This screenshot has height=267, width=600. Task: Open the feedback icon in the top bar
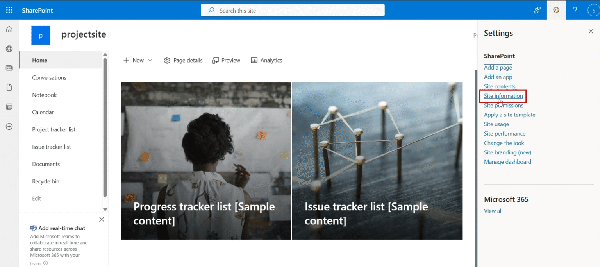coord(537,10)
